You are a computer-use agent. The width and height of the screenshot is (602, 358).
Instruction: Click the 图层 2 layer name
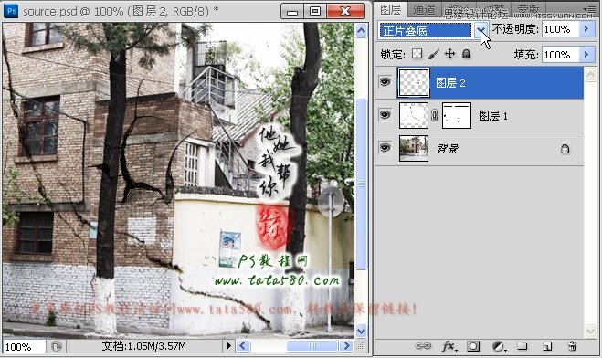point(450,82)
